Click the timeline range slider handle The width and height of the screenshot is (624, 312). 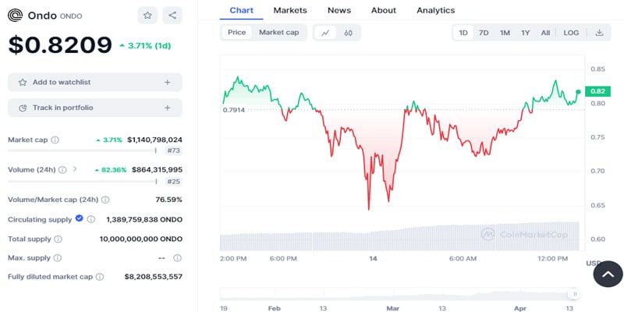[x=575, y=294]
